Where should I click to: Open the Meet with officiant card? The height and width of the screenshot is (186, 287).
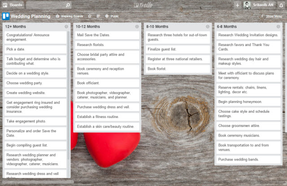point(248,76)
